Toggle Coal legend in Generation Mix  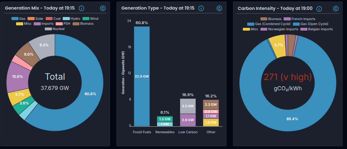pos(53,19)
